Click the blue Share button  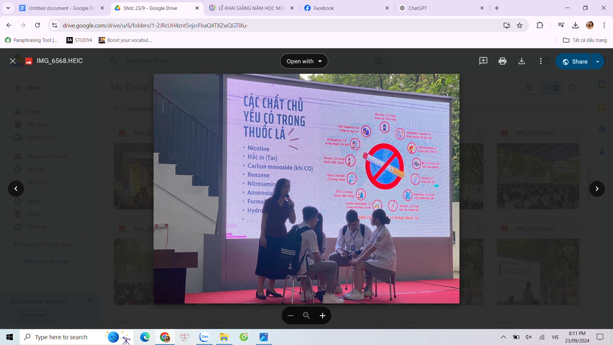point(574,62)
